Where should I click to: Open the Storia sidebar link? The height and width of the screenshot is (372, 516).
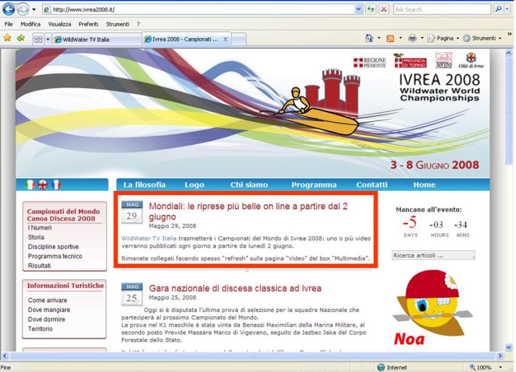[36, 237]
